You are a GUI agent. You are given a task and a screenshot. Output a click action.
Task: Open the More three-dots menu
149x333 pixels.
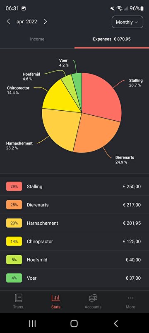pos(130,298)
